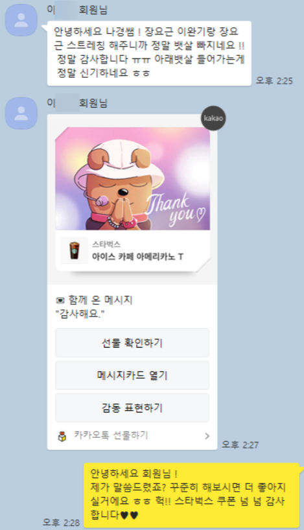Viewport: 304px width, 530px height.
Task: Click the 아이스 카페 아메리카노 T product name
Action: pos(137,256)
